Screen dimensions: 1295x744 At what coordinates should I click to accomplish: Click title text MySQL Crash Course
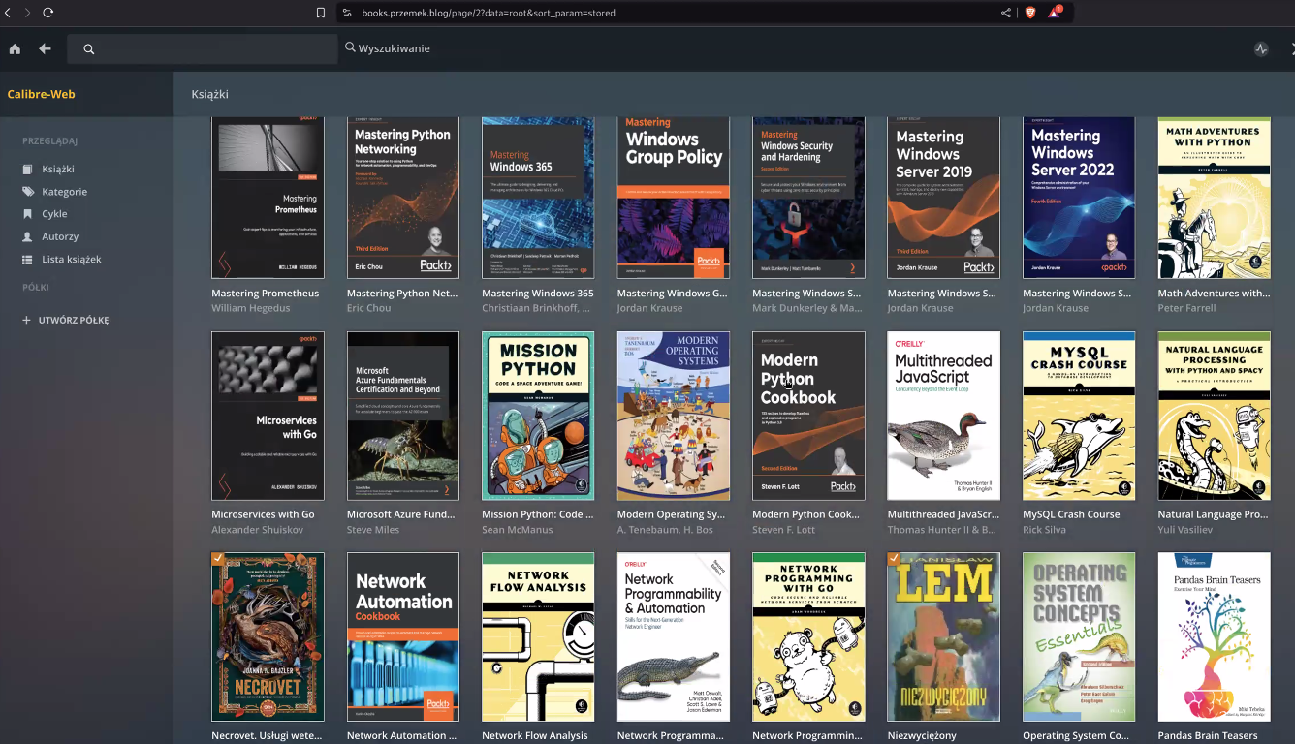click(1071, 514)
